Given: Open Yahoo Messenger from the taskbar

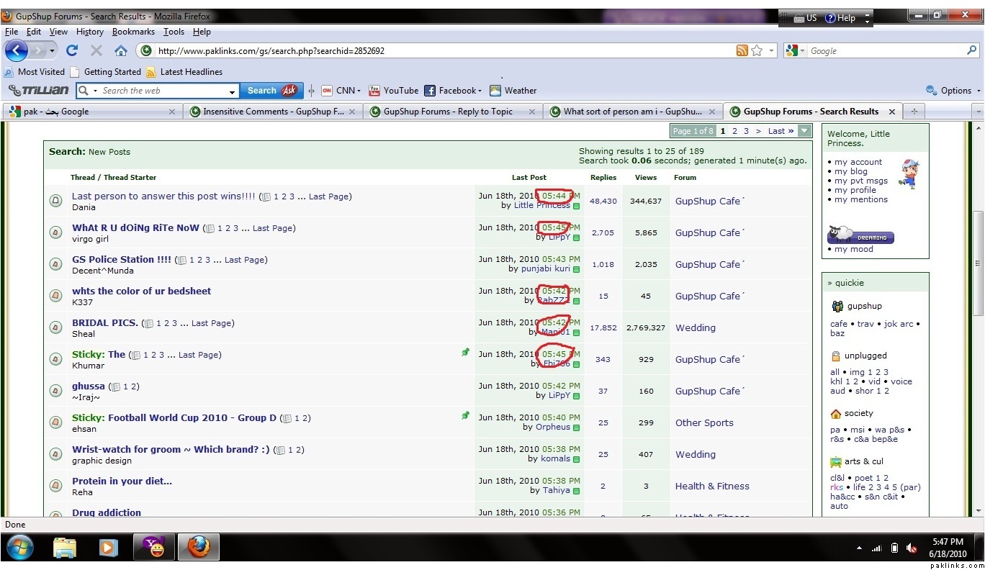Looking at the screenshot, I should tap(153, 548).
